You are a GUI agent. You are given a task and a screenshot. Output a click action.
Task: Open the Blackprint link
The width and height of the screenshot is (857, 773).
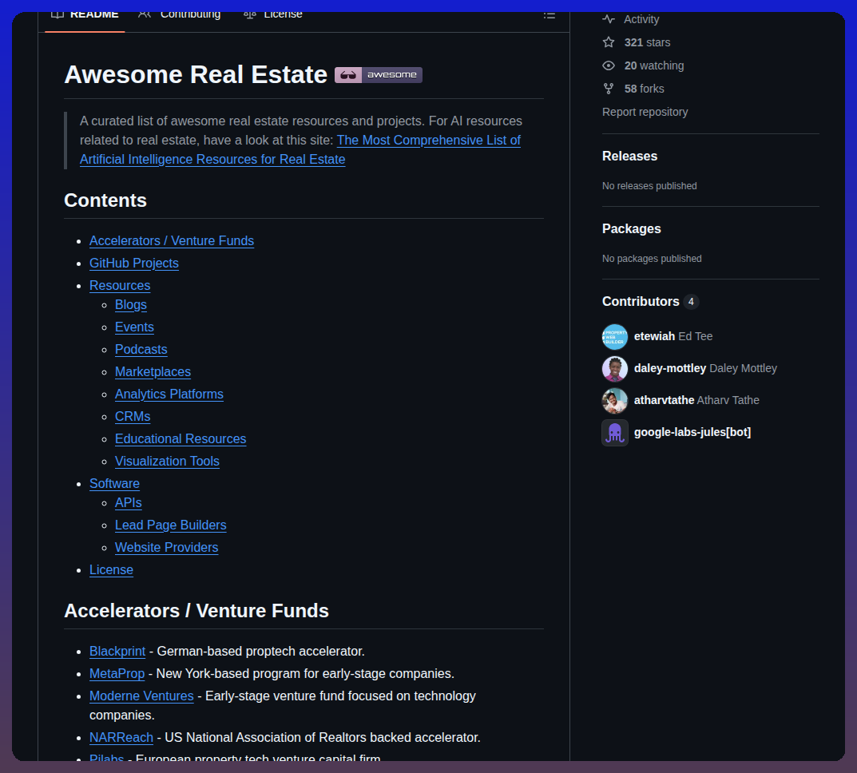click(x=117, y=652)
